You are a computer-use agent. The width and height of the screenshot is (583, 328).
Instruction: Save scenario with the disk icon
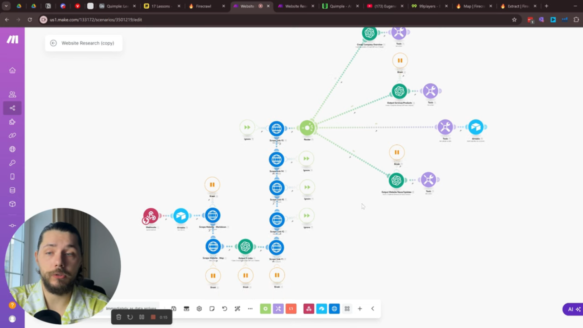point(174,309)
